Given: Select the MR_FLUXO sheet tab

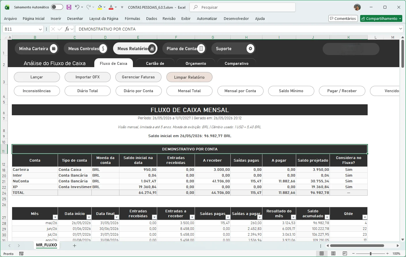Looking at the screenshot, I should pyautogui.click(x=46, y=245).
